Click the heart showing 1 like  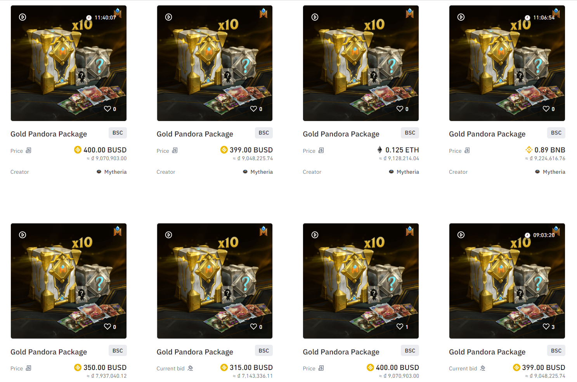point(400,327)
